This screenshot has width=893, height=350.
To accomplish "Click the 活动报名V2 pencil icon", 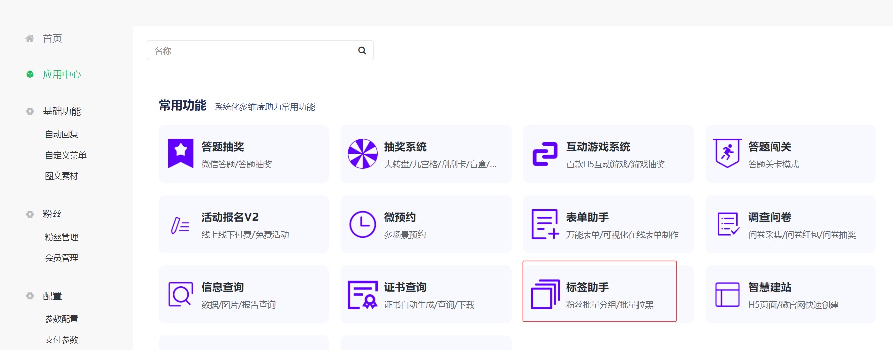I will coord(180,225).
